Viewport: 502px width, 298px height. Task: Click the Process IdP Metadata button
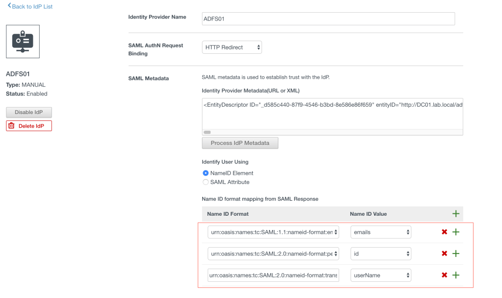240,143
